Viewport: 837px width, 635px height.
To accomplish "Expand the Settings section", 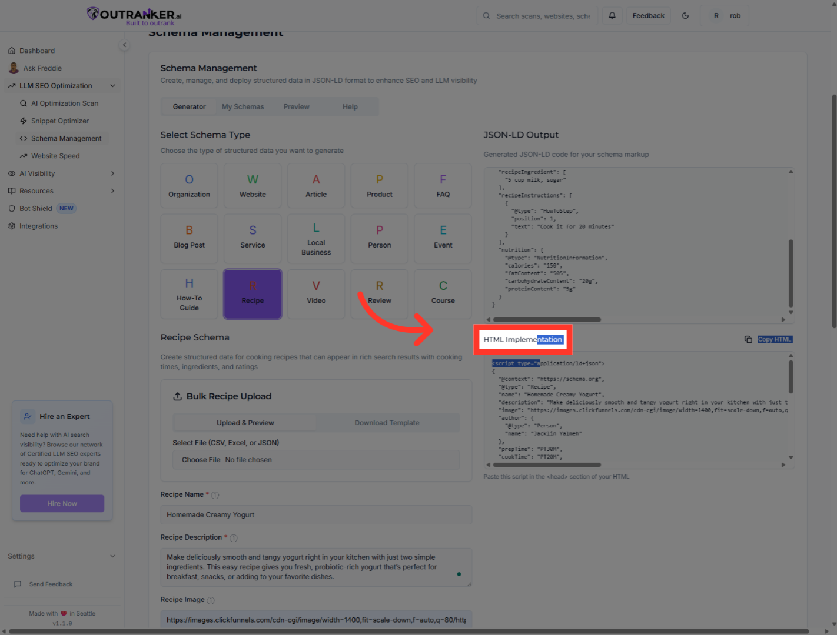I will coord(112,556).
